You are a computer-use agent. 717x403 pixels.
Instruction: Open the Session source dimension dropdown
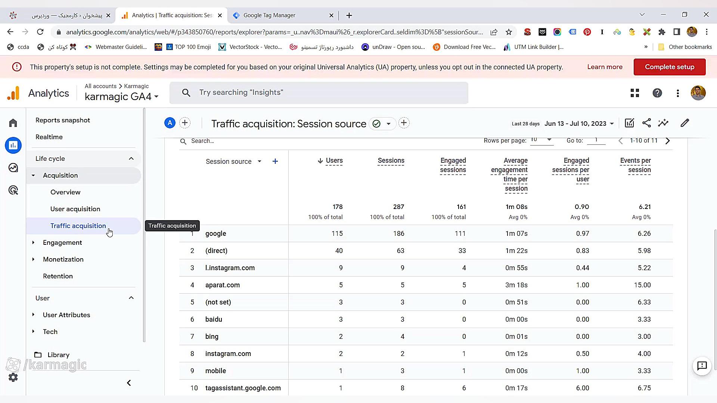[259, 162]
